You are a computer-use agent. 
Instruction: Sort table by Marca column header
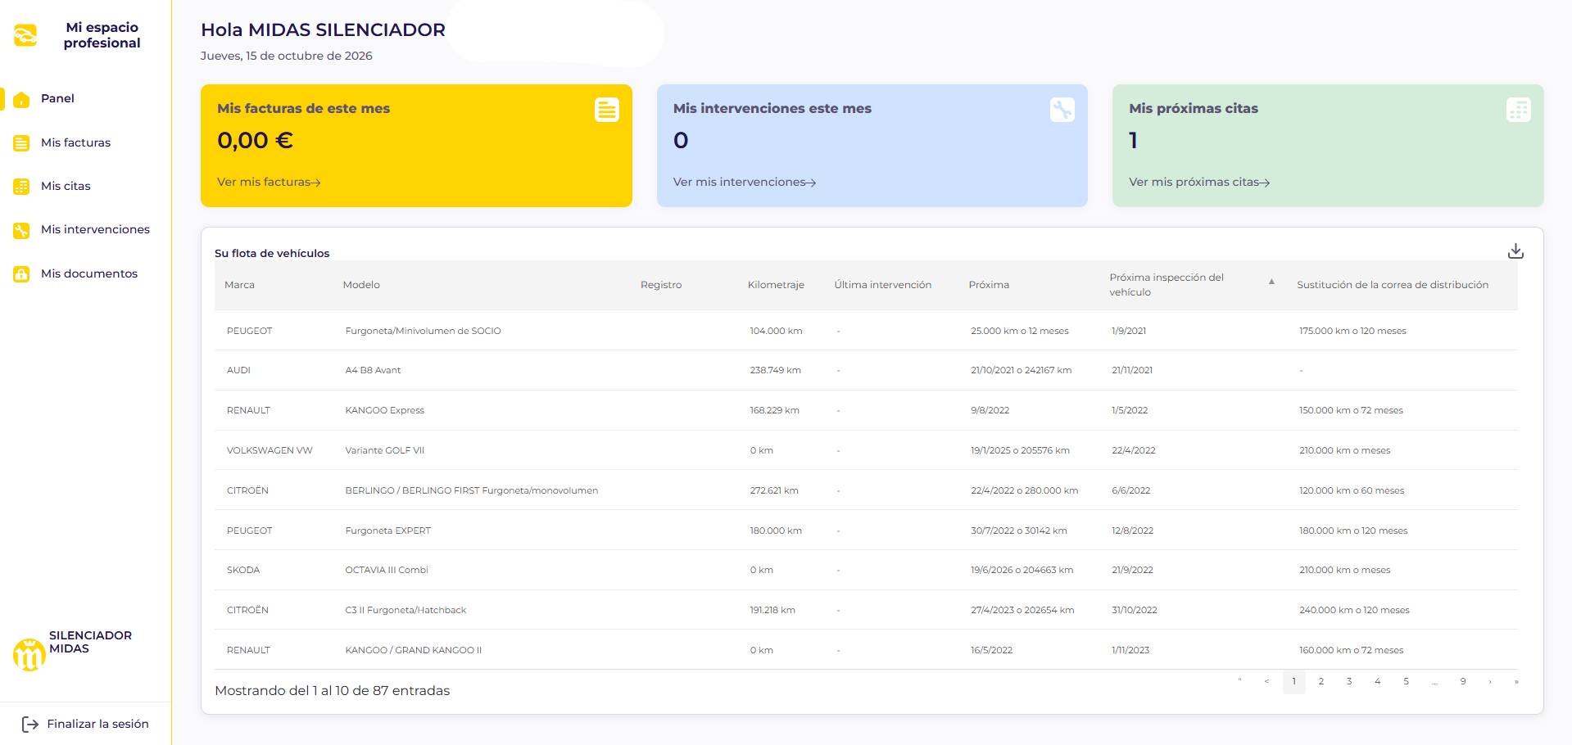[x=239, y=285]
